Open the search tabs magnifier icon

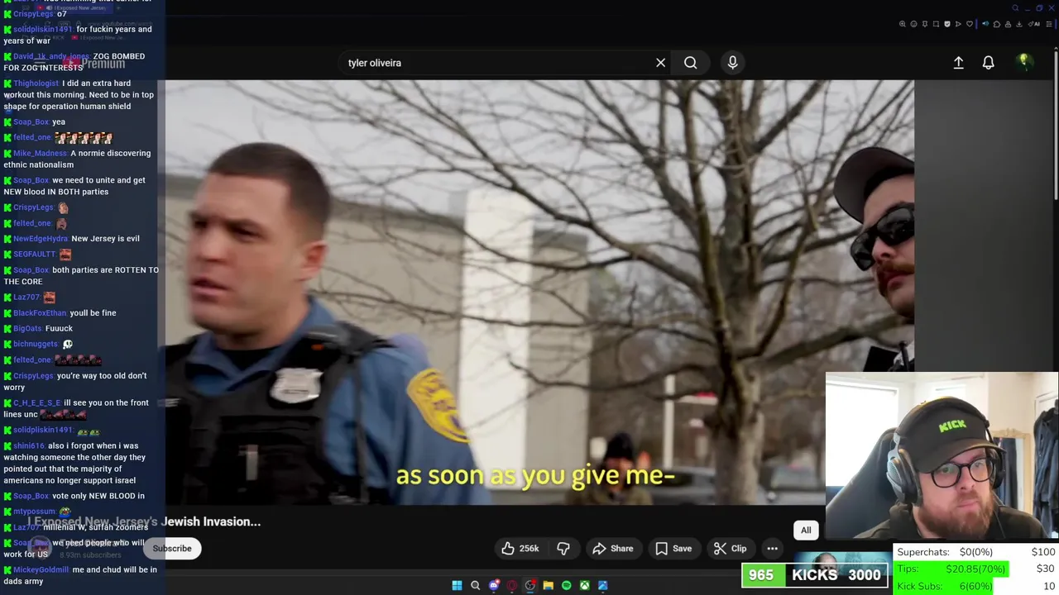click(x=1015, y=8)
